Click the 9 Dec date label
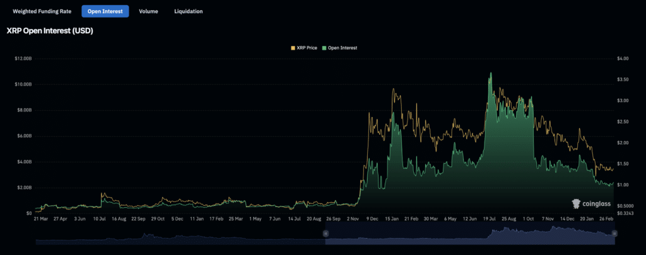Image resolution: width=646 pixels, height=255 pixels. 371,219
